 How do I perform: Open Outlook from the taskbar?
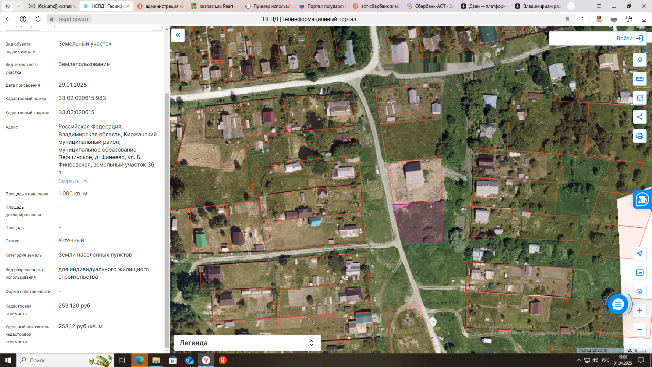click(x=189, y=360)
